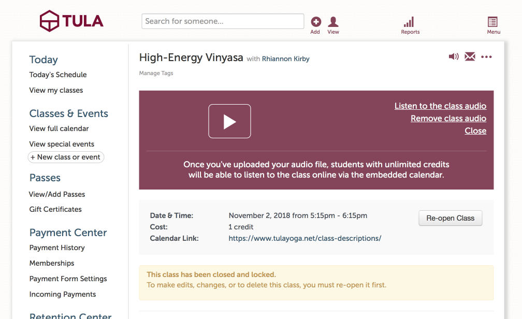Click Remove class audio link
Image resolution: width=522 pixels, height=319 pixels.
click(x=448, y=118)
